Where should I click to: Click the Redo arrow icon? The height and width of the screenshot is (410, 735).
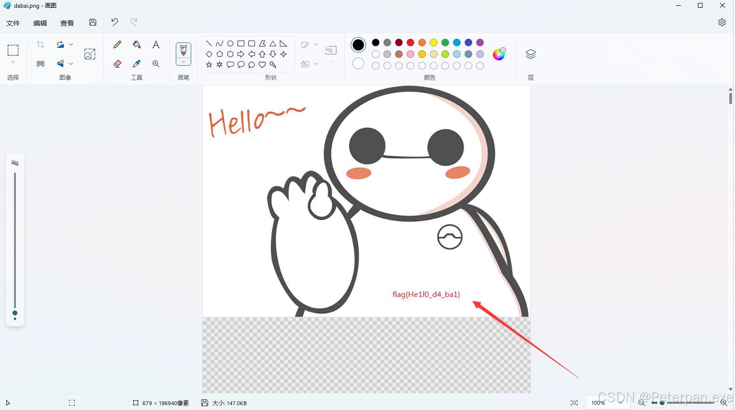click(x=134, y=22)
